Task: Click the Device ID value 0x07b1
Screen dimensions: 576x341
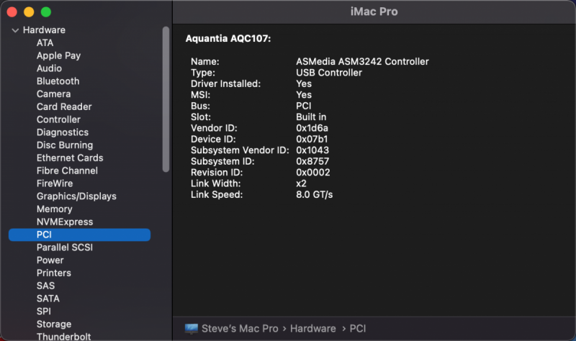Action: (x=312, y=139)
